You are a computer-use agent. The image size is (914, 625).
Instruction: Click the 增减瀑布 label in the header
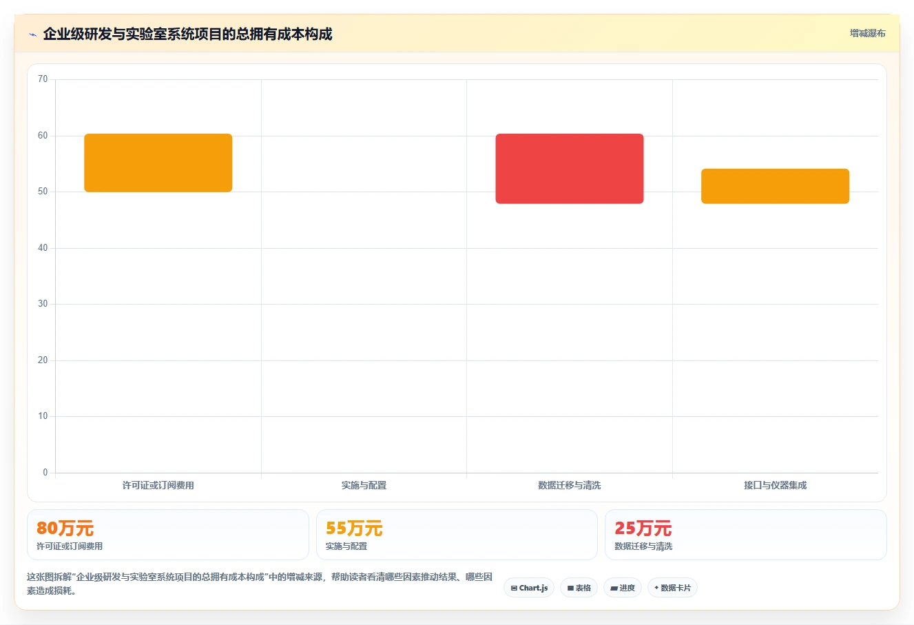(867, 33)
